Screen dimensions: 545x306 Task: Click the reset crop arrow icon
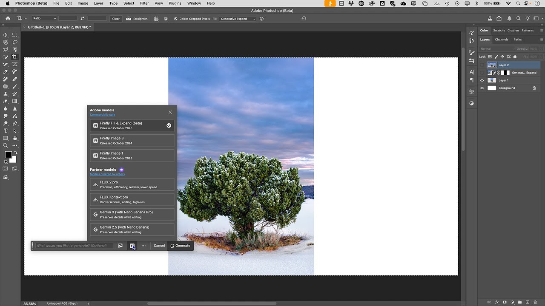click(x=304, y=19)
